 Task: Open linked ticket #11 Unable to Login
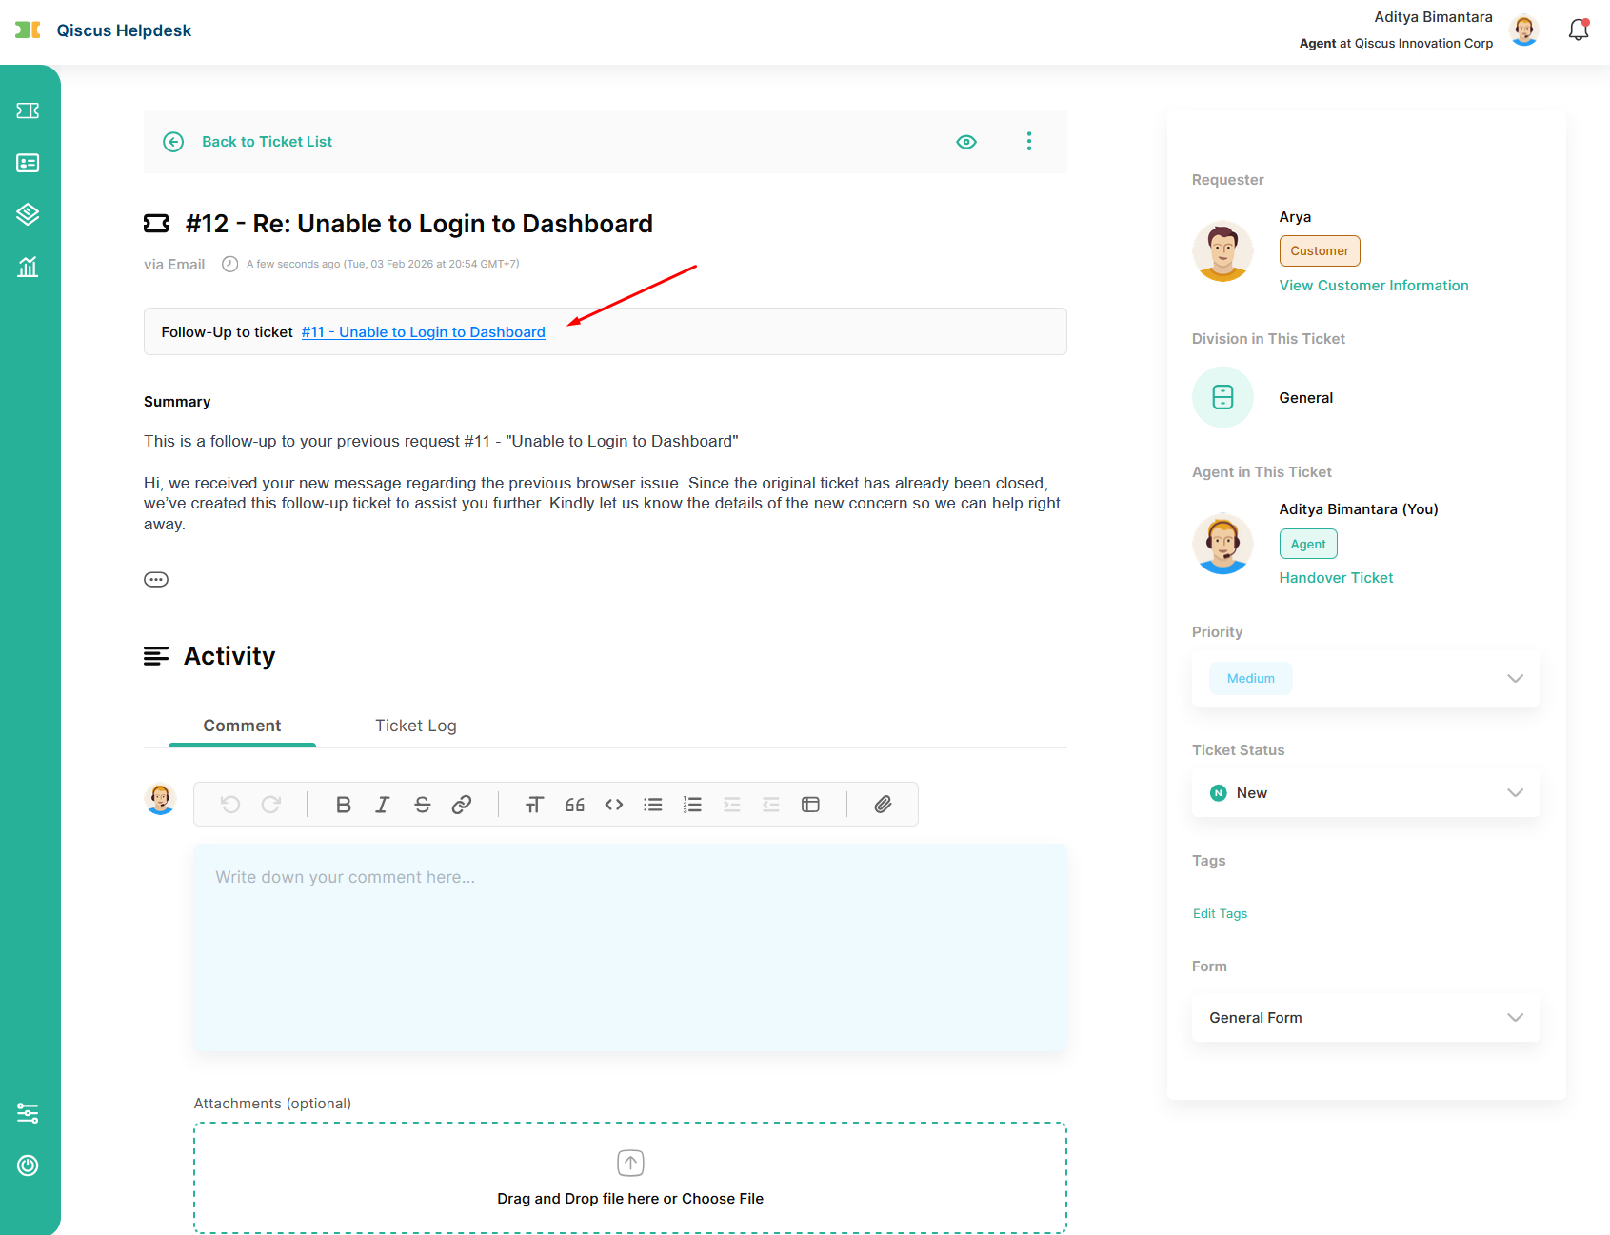424,332
